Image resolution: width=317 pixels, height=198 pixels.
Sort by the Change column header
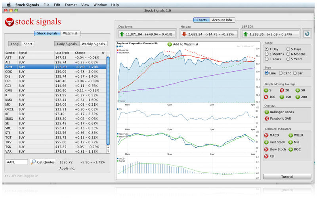pyautogui.click(x=87, y=53)
